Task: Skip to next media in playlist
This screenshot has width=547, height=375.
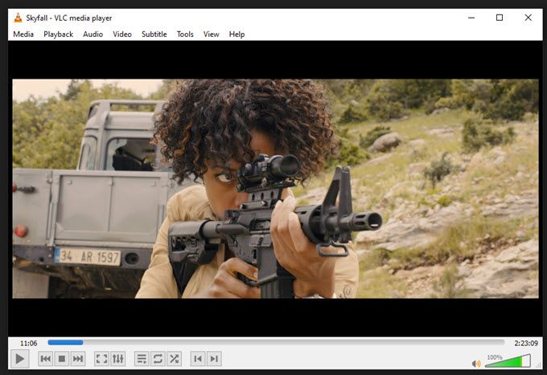Action: pos(78,359)
